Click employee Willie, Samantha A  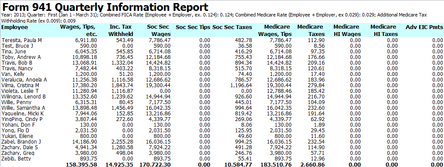[x=23, y=108]
